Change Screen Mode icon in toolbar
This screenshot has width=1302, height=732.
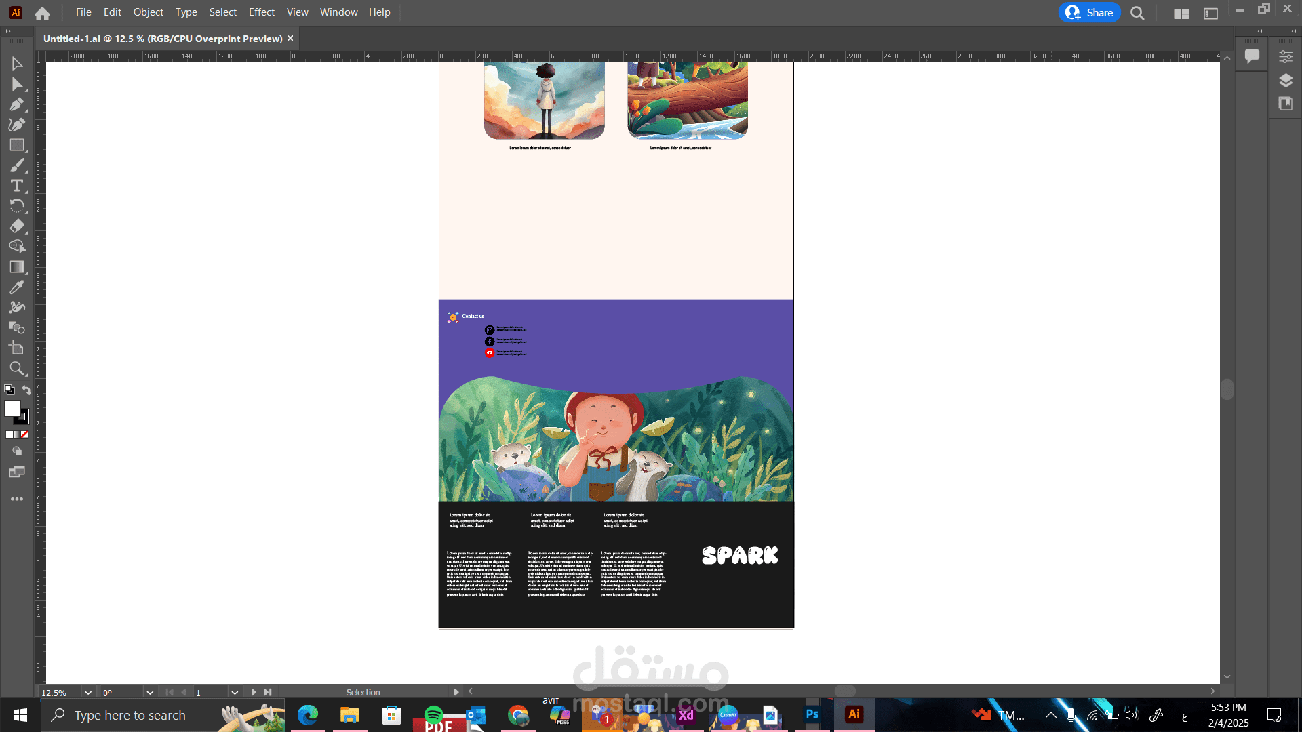(17, 472)
